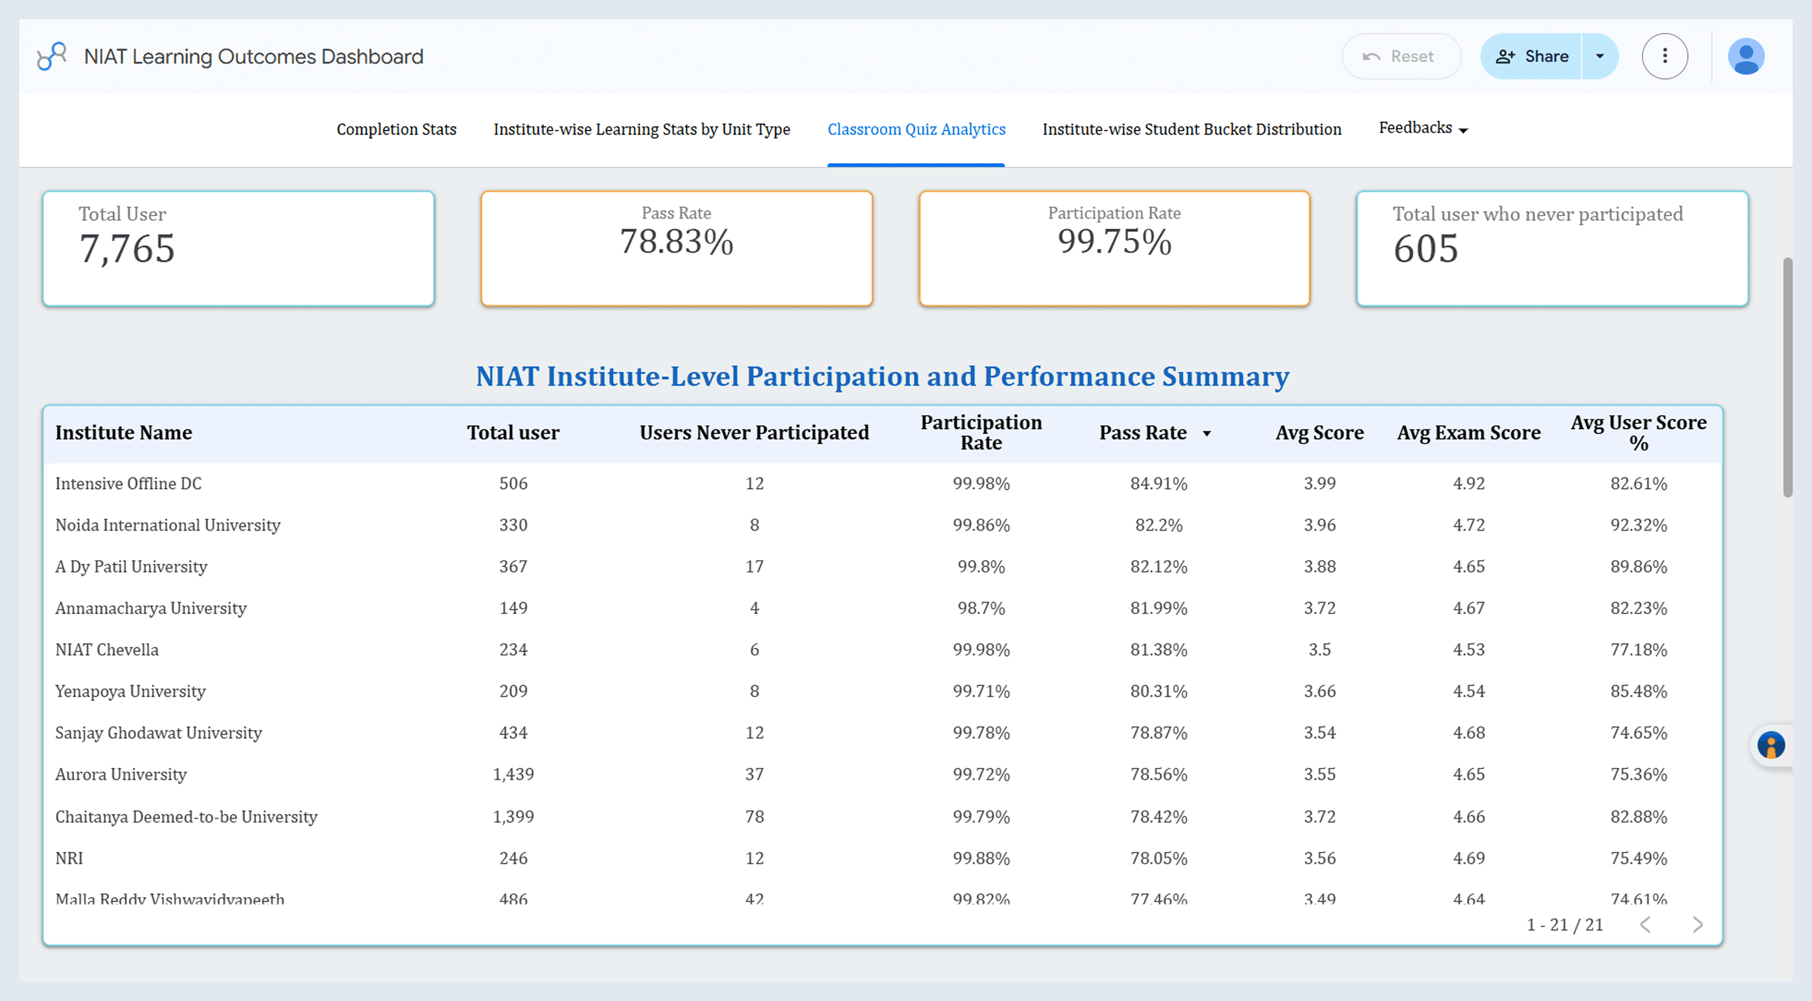Click the floating accessibility helper icon
This screenshot has width=1812, height=1001.
tap(1770, 745)
